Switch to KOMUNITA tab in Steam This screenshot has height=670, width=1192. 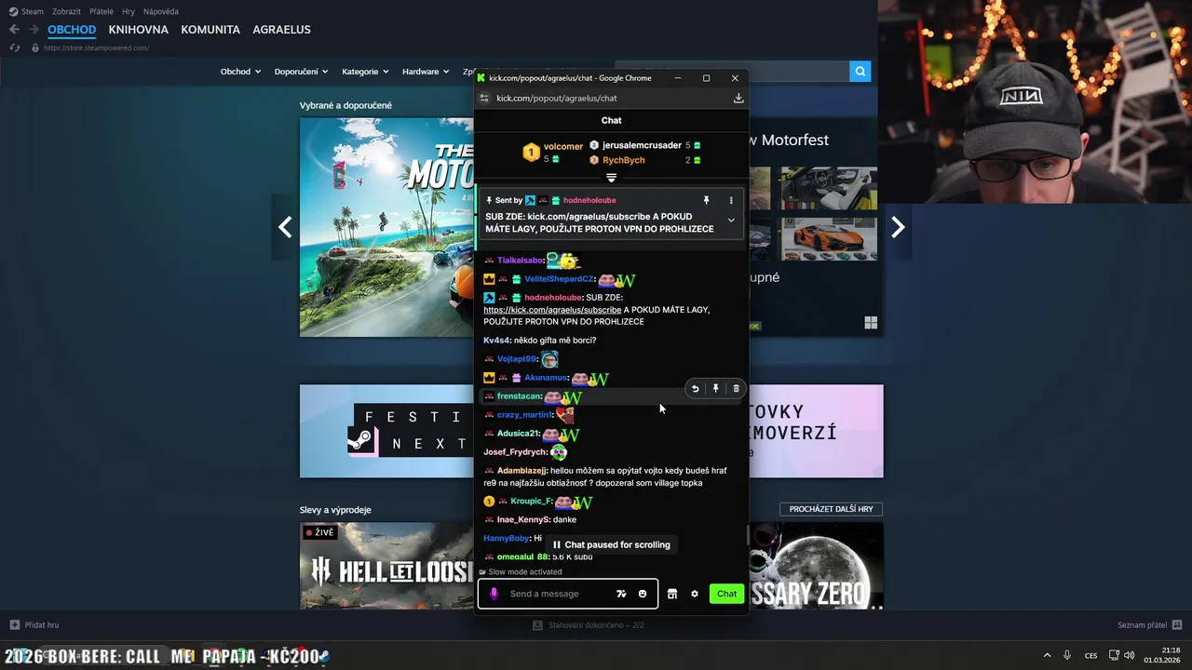(210, 29)
